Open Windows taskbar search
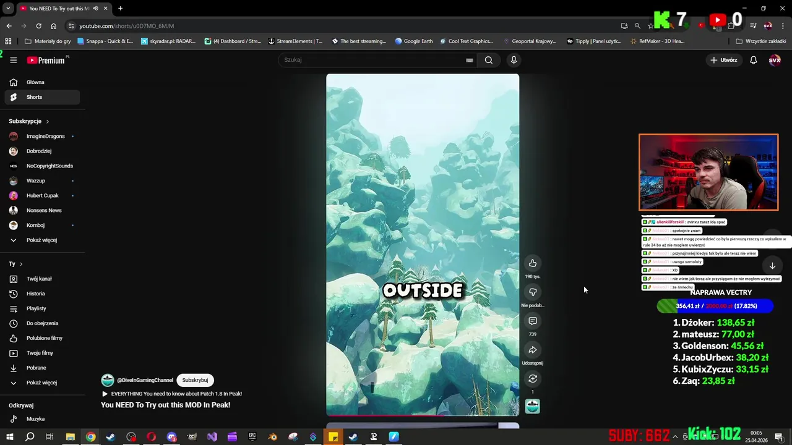 click(x=30, y=437)
